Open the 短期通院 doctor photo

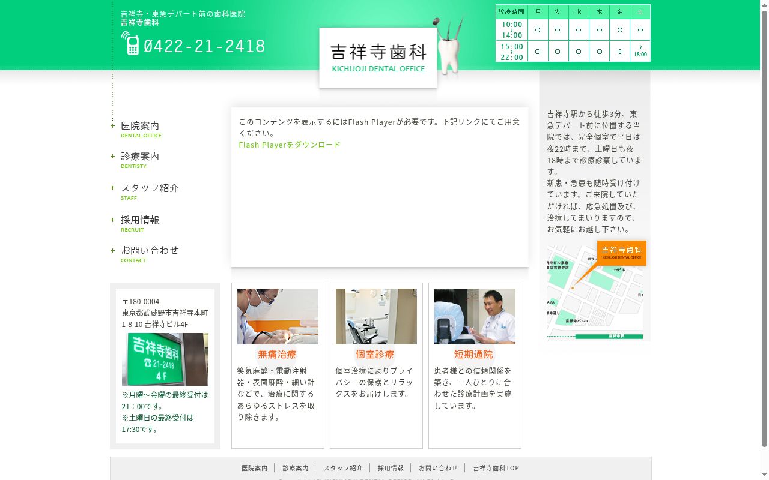point(475,316)
